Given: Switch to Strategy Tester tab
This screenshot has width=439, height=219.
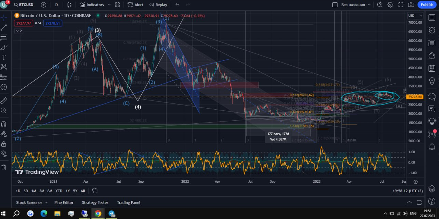Looking at the screenshot, I should tap(95, 203).
